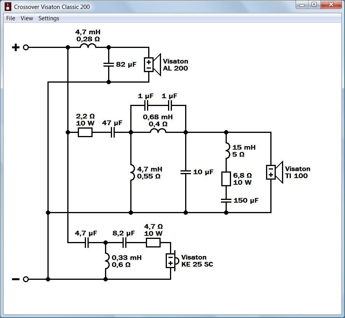The image size is (345, 318).
Task: Click the large plus sign at the input
Action: [x=16, y=48]
